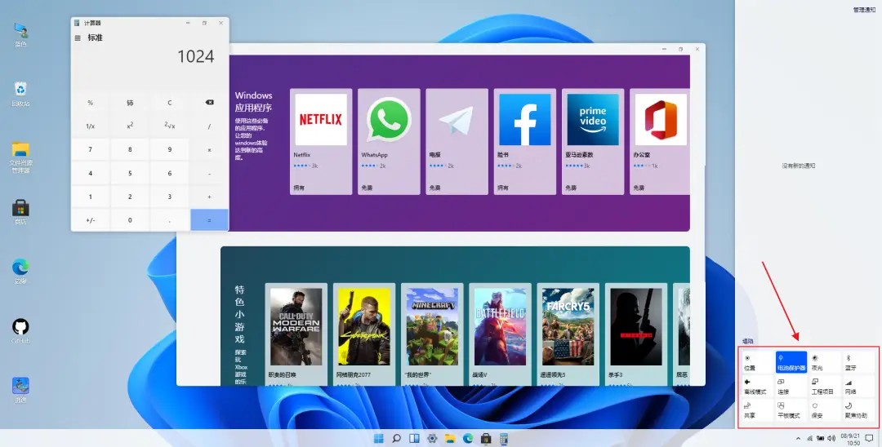Open the Microsoft Store taskbar icon
The width and height of the screenshot is (882, 447).
pyautogui.click(x=486, y=439)
